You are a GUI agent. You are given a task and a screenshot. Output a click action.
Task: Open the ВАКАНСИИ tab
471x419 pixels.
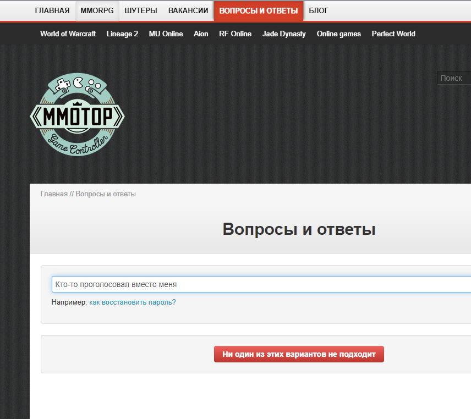pyautogui.click(x=188, y=10)
